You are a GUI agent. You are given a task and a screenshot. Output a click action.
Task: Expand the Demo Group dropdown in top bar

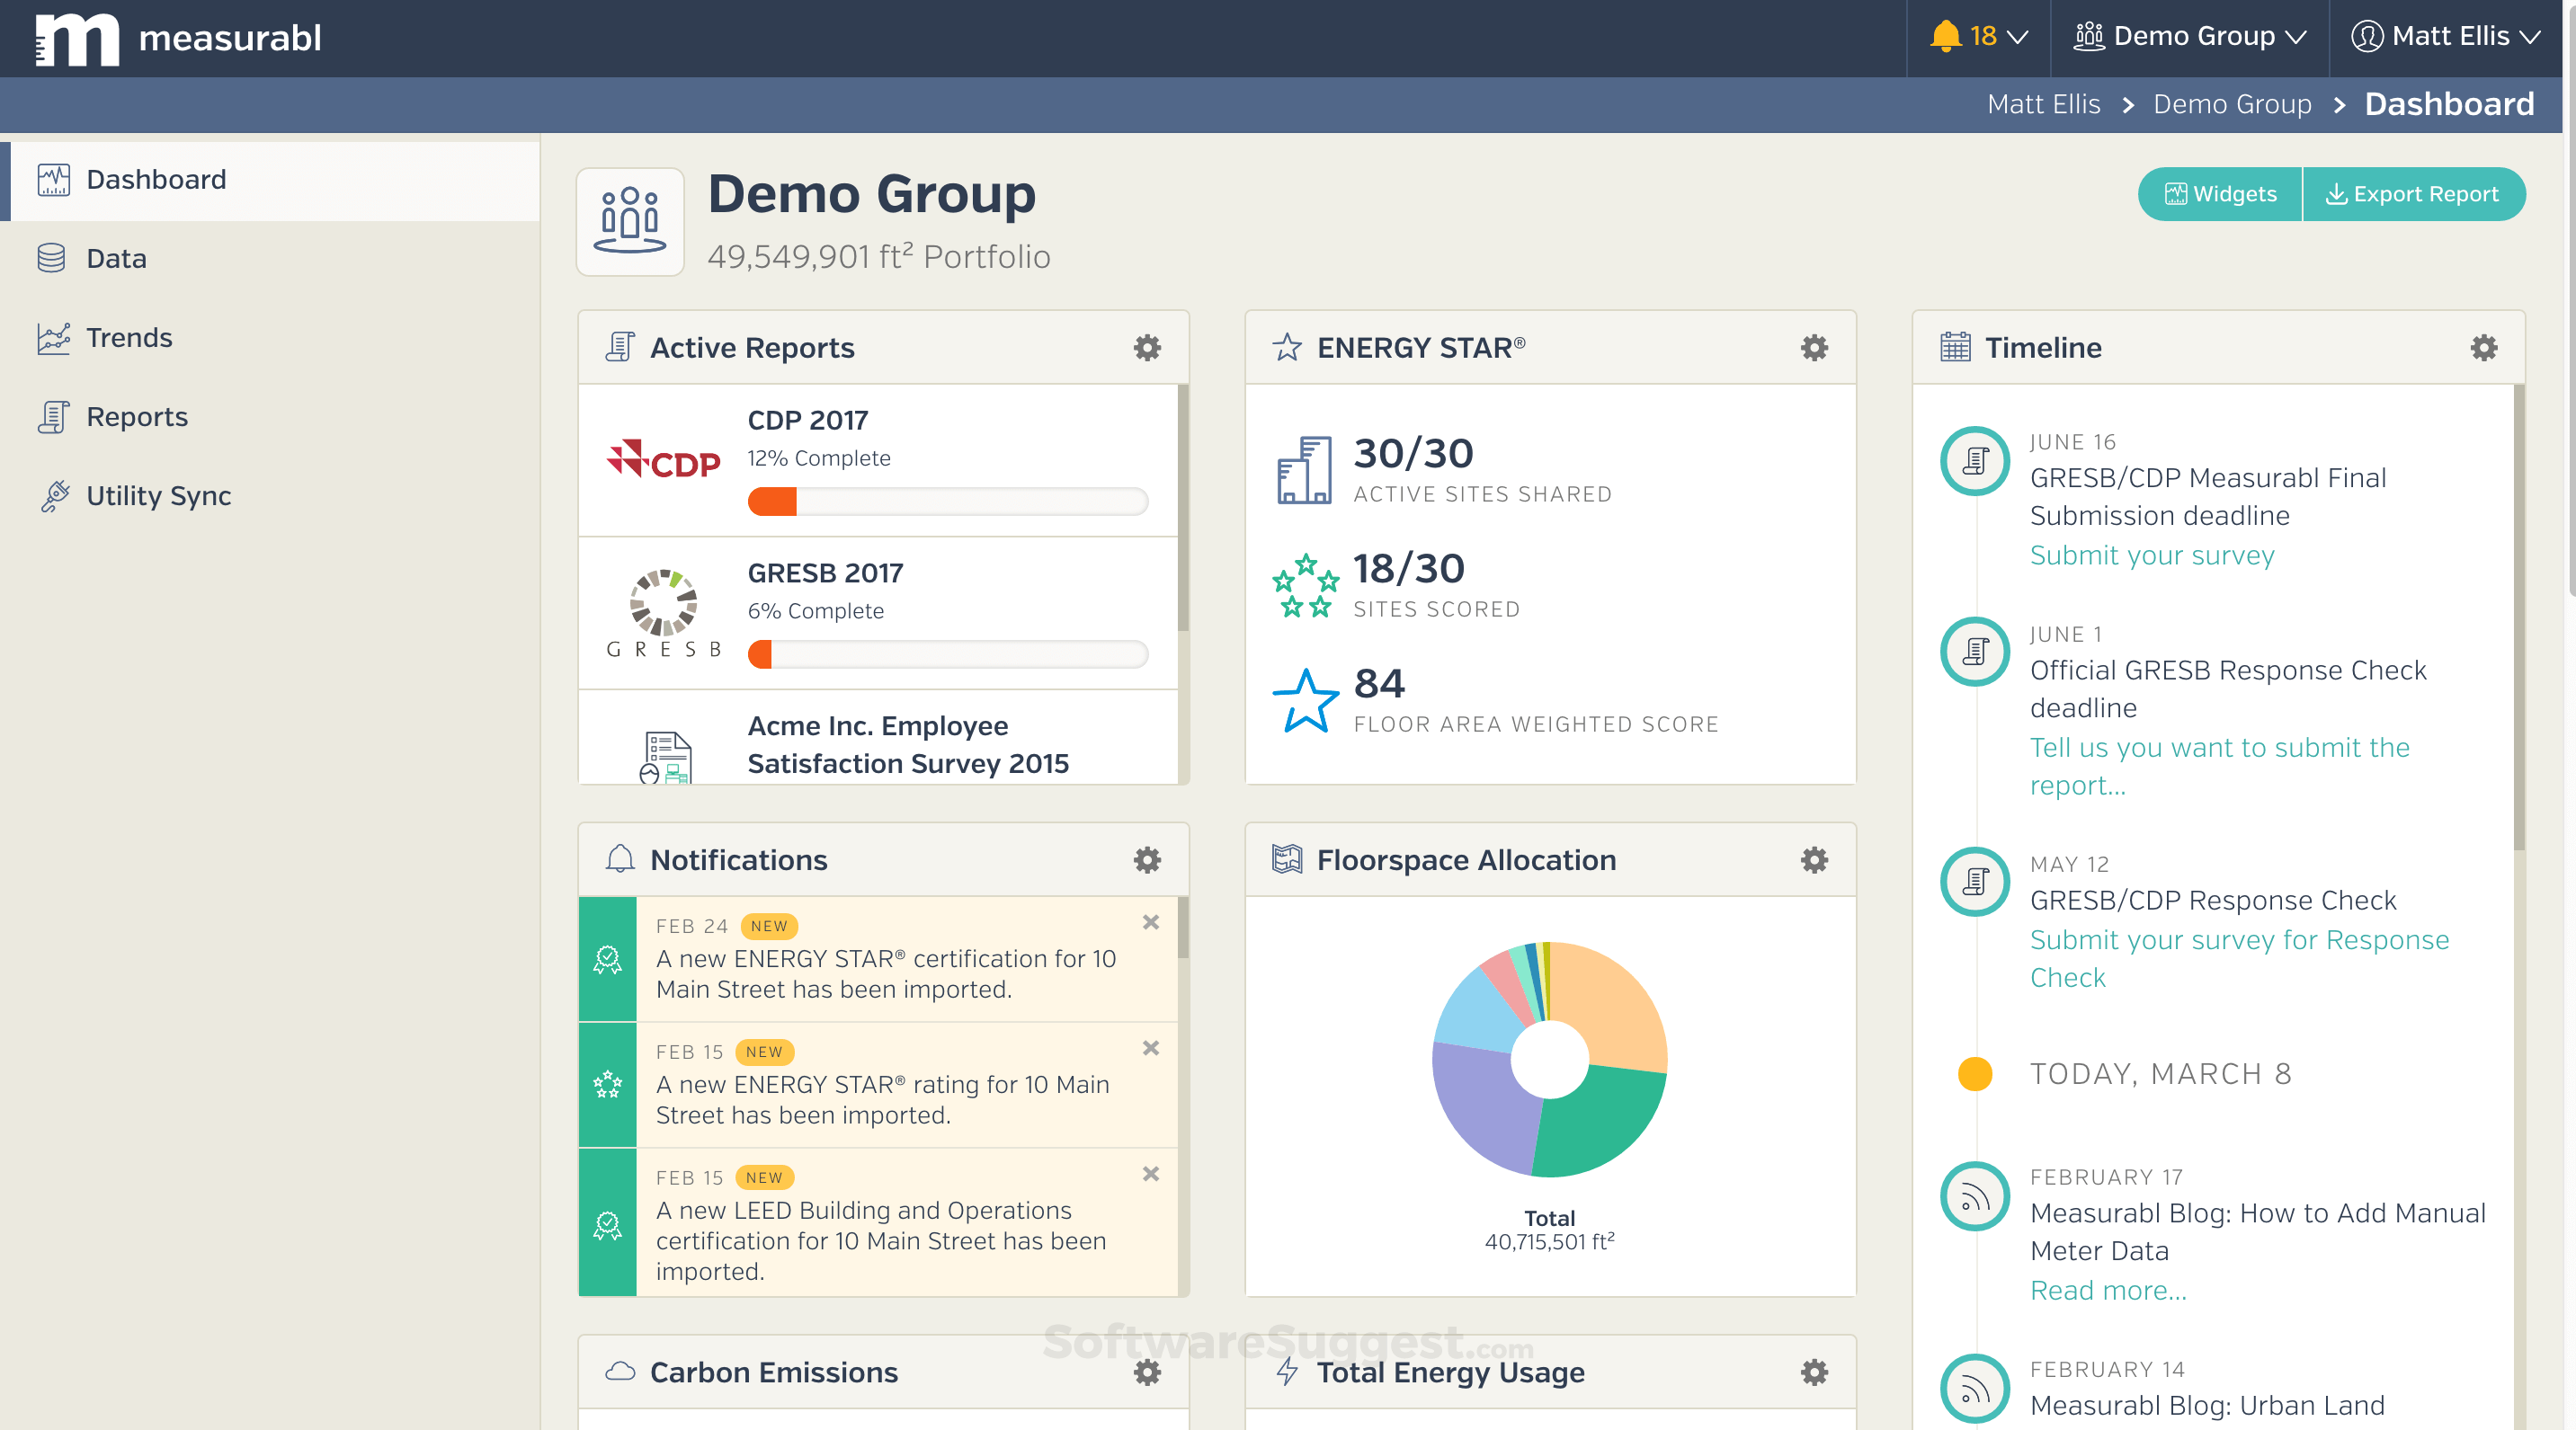pyautogui.click(x=2192, y=35)
